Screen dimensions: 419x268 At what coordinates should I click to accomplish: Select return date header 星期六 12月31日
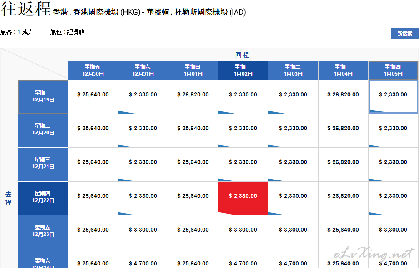pyautogui.click(x=143, y=71)
